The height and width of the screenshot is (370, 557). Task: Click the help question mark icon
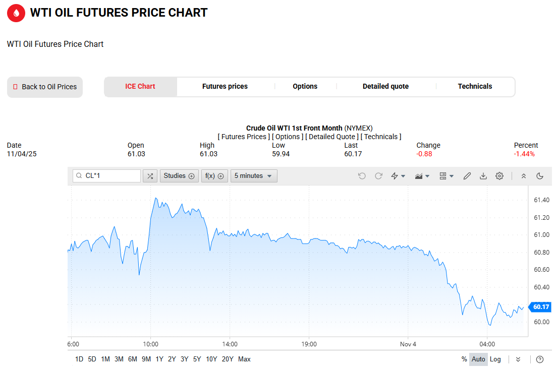[x=540, y=359]
